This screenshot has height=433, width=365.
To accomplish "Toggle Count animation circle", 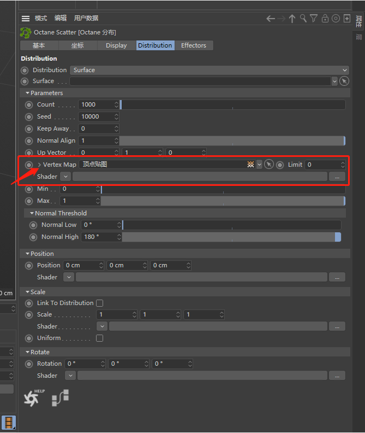I will (29, 105).
